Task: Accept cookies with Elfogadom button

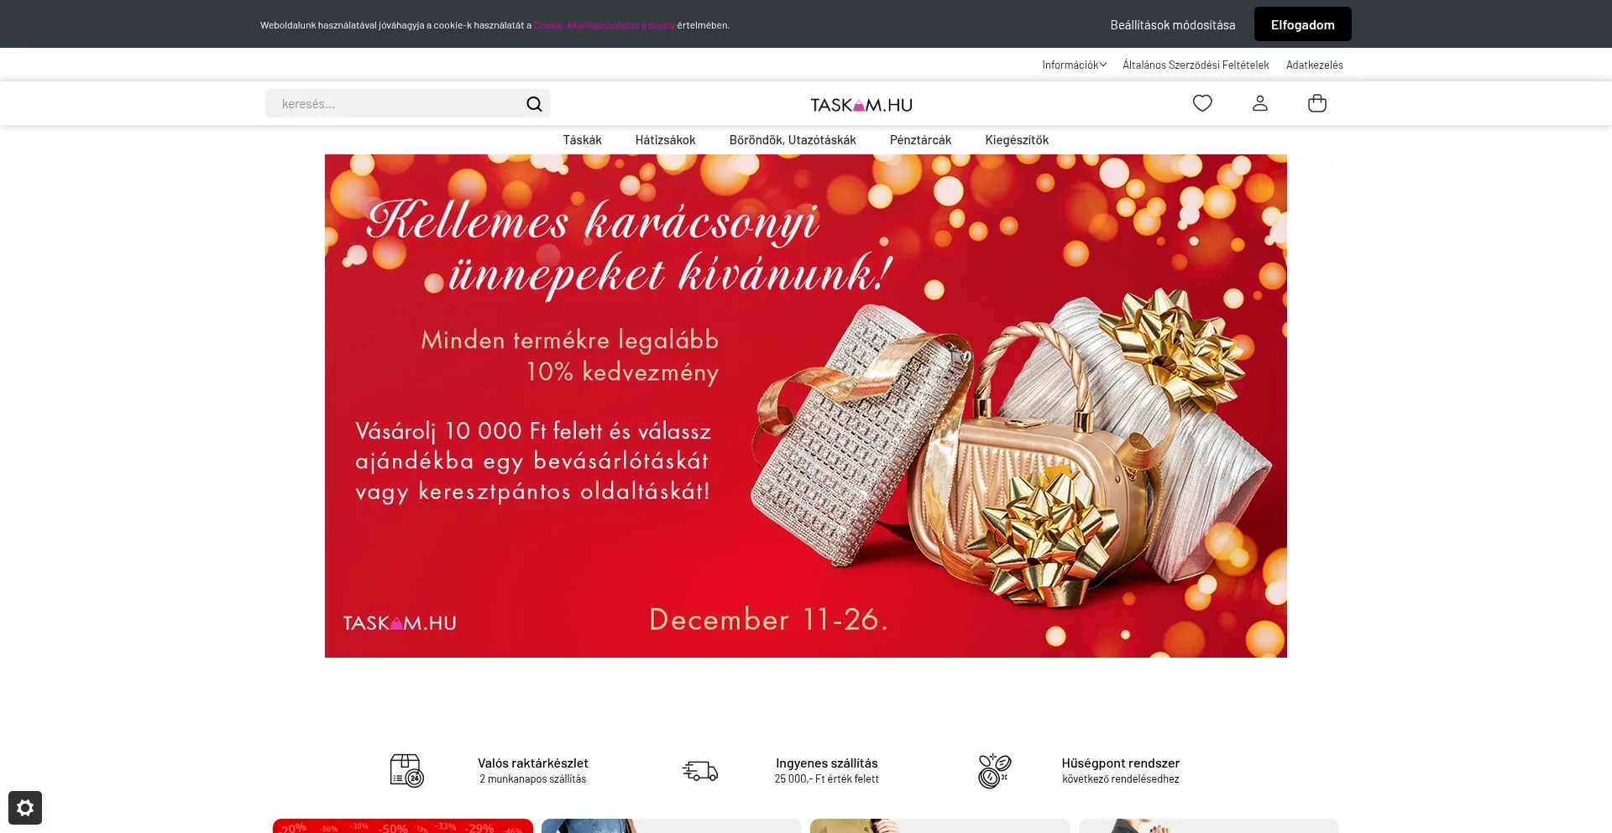Action: 1302,24
